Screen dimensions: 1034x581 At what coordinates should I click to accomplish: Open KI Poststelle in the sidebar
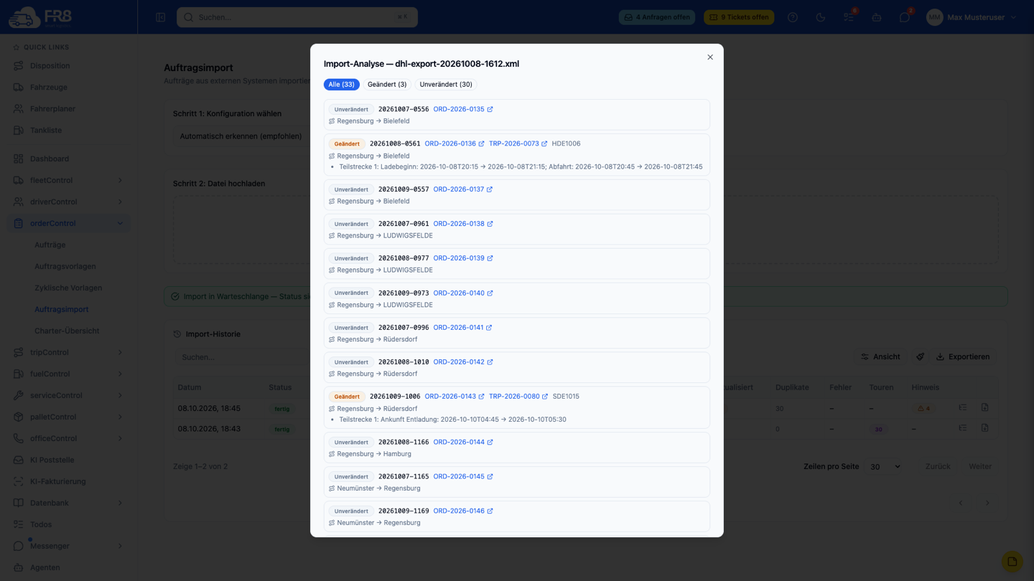[68, 460]
